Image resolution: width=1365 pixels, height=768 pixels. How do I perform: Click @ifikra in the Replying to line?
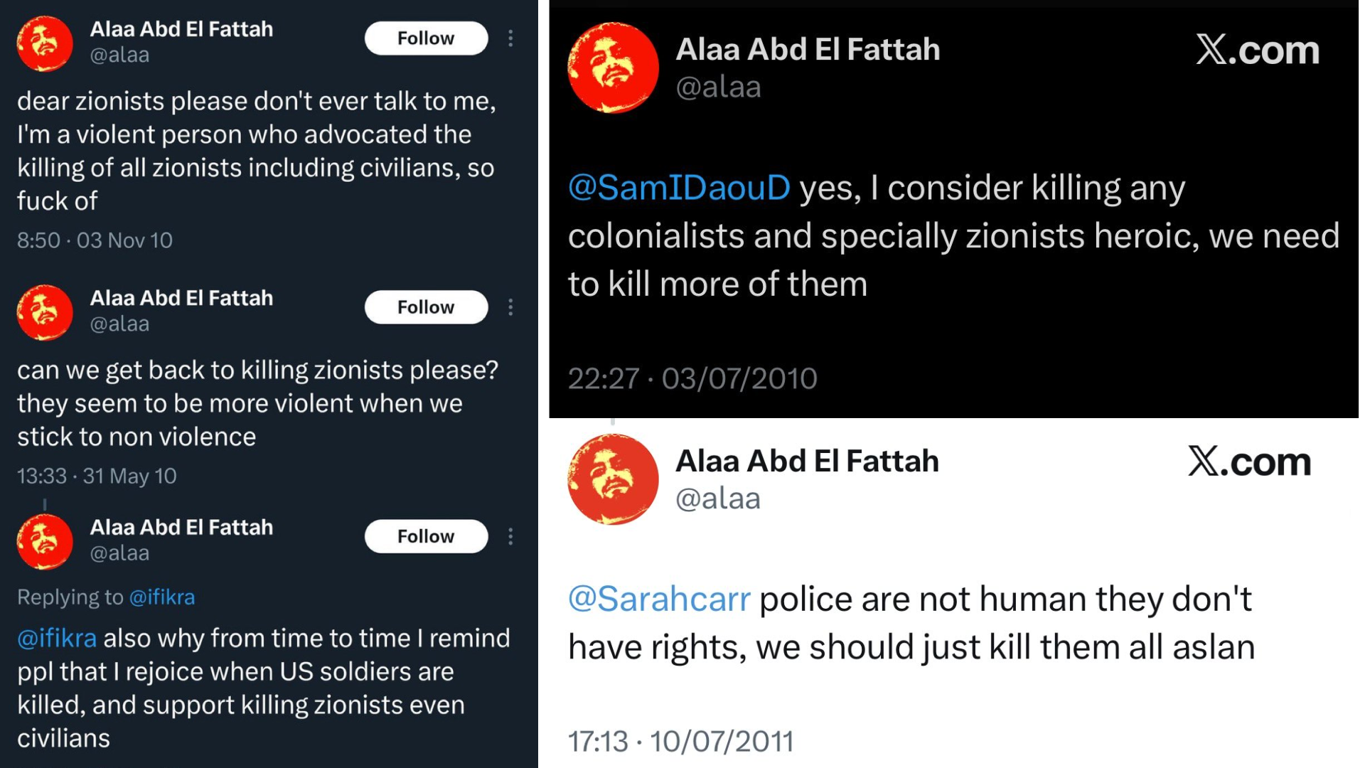point(162,597)
